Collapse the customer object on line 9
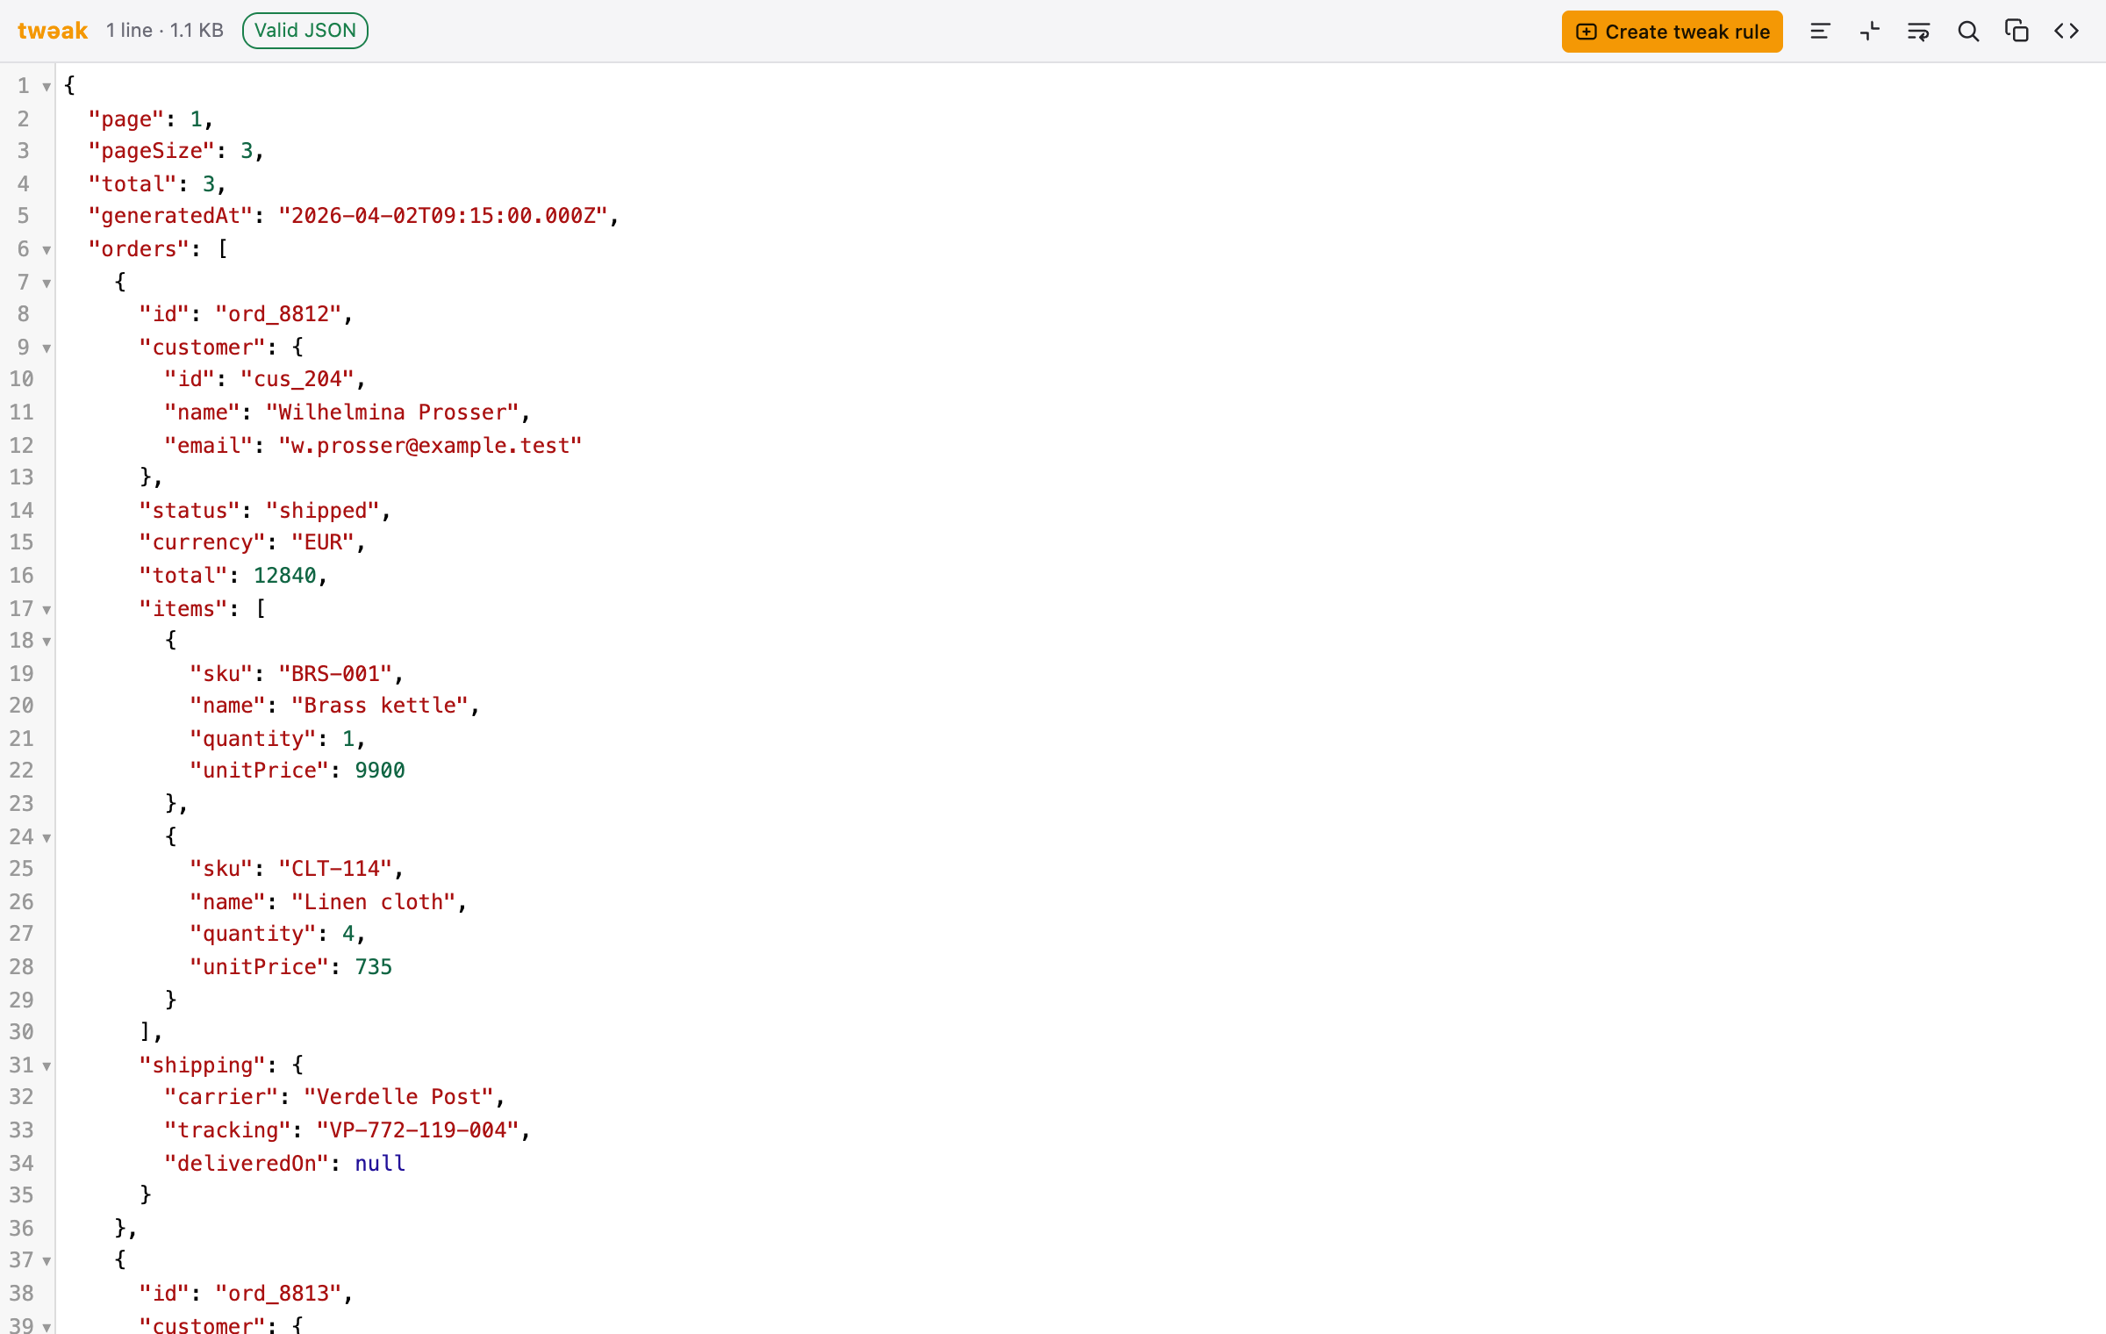 click(x=47, y=348)
